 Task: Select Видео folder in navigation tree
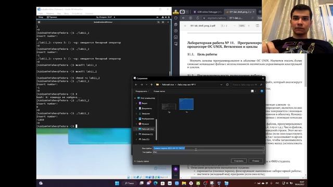(x=145, y=103)
